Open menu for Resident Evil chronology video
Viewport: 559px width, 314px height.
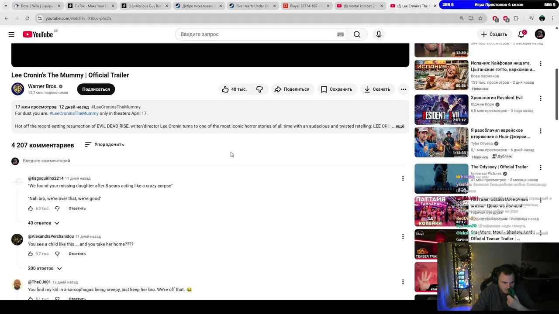[541, 99]
